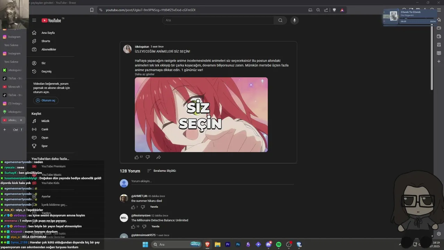Reply to Reoismyslave with Yanıtla

(155, 226)
